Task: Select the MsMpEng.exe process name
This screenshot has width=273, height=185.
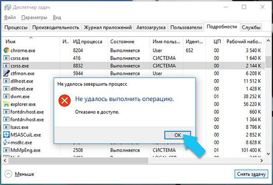Action: pyautogui.click(x=26, y=150)
